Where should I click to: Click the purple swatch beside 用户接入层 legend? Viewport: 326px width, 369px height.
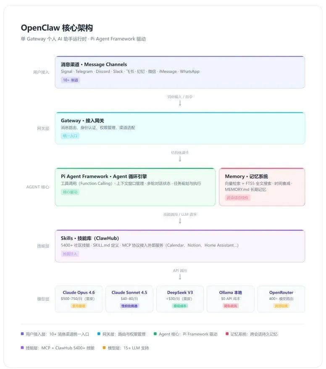[x=22, y=334]
